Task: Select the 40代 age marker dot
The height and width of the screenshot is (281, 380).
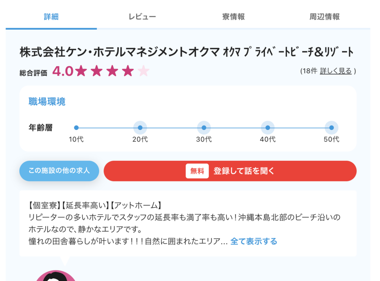Action: pyautogui.click(x=268, y=128)
